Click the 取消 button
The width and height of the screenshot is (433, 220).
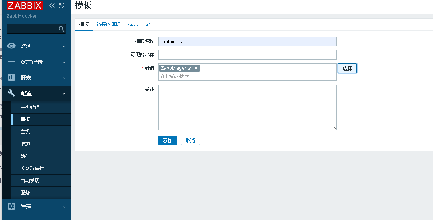click(190, 140)
